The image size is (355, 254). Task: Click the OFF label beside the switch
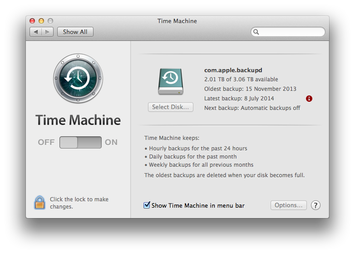coord(46,142)
